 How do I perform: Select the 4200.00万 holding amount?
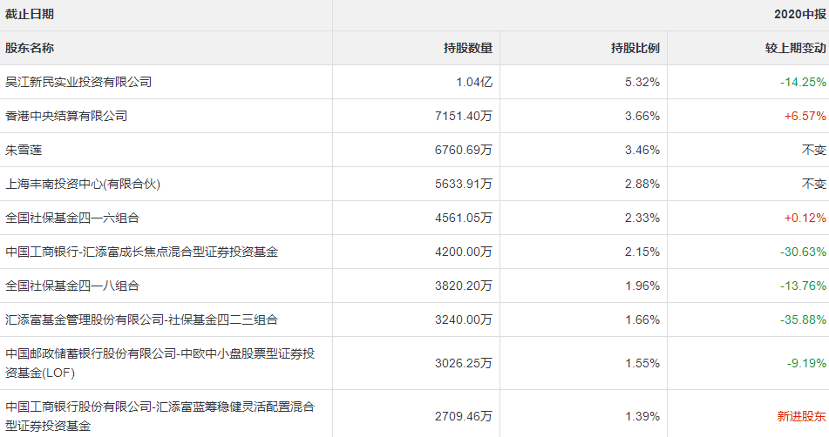464,252
